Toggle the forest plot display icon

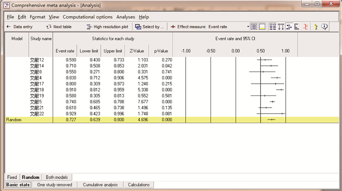289,27
